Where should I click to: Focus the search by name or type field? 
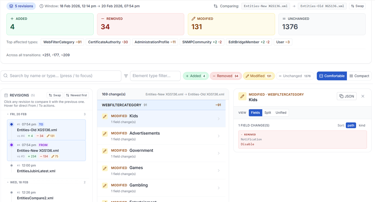point(61,76)
